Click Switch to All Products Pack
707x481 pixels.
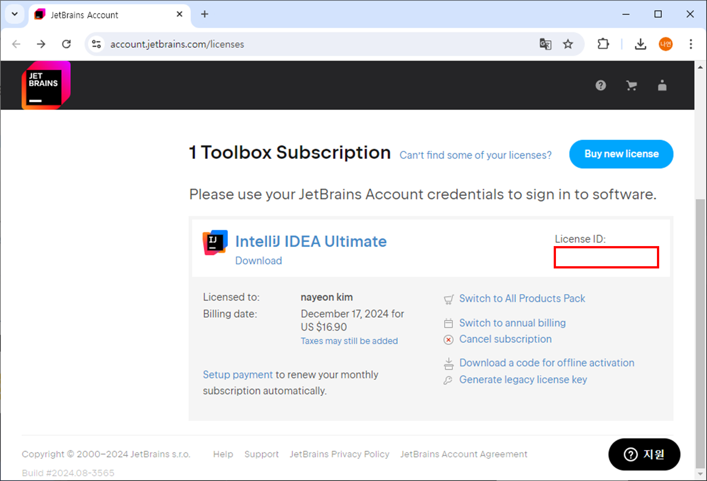pyautogui.click(x=522, y=298)
